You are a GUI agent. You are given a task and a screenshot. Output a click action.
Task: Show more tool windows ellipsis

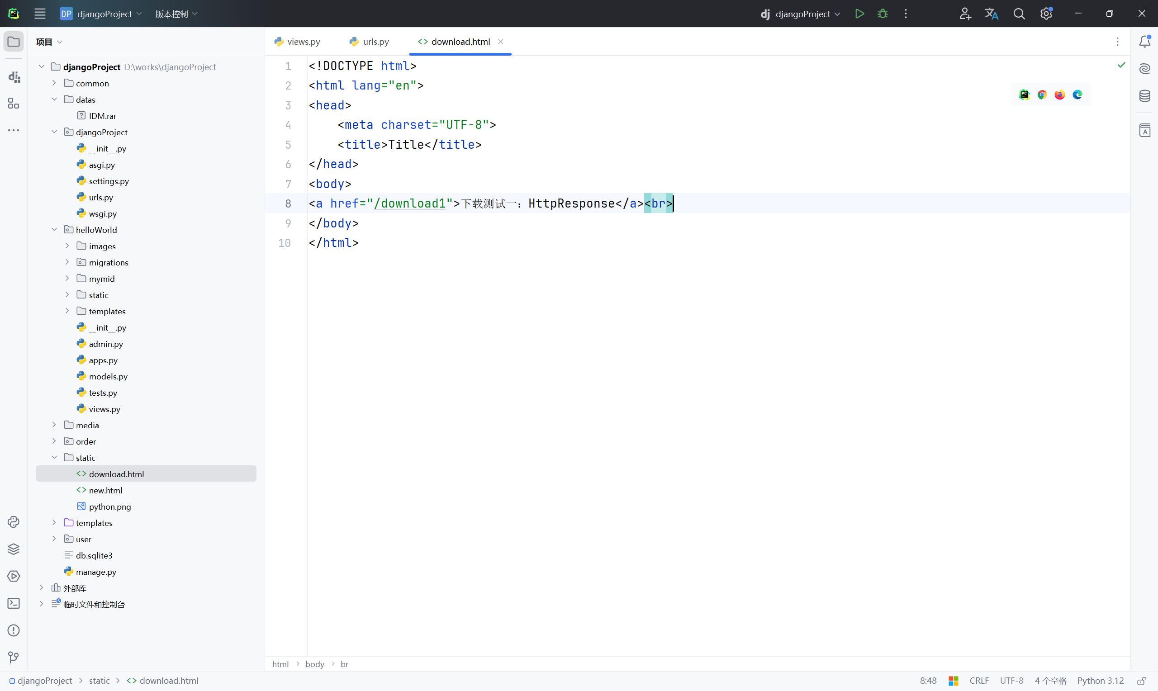pyautogui.click(x=14, y=130)
